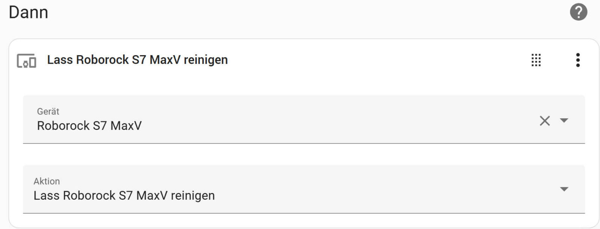Expand the device selection list
The width and height of the screenshot is (600, 229).
click(564, 121)
